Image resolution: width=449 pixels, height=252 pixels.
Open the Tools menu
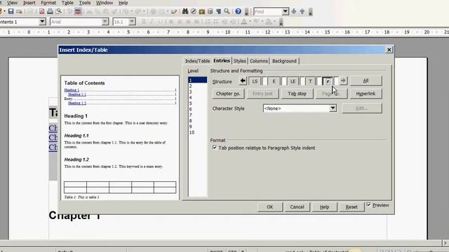coord(85,3)
